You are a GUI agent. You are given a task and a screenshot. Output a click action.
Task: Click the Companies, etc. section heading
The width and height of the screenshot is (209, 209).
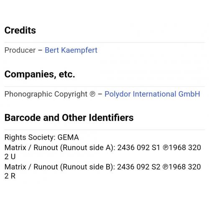coord(40,74)
